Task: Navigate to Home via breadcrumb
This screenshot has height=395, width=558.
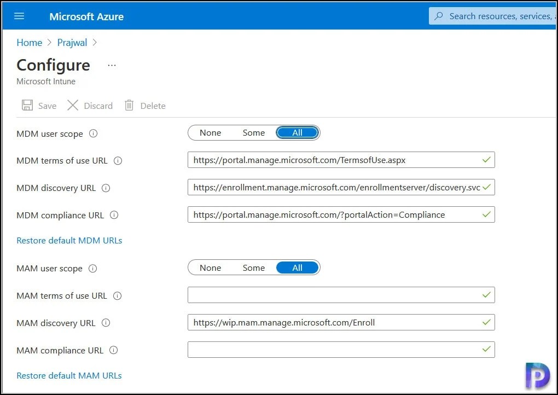Action: click(29, 42)
